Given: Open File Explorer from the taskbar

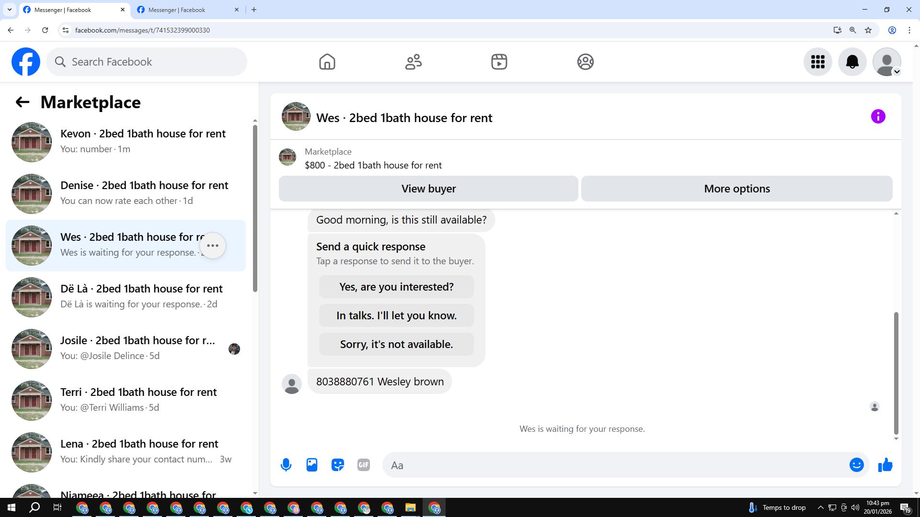Looking at the screenshot, I should pos(411,507).
